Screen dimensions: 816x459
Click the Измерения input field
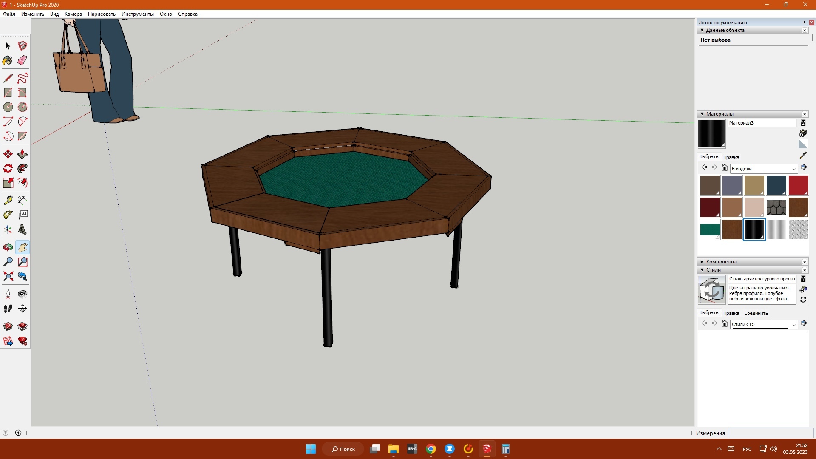pos(771,433)
